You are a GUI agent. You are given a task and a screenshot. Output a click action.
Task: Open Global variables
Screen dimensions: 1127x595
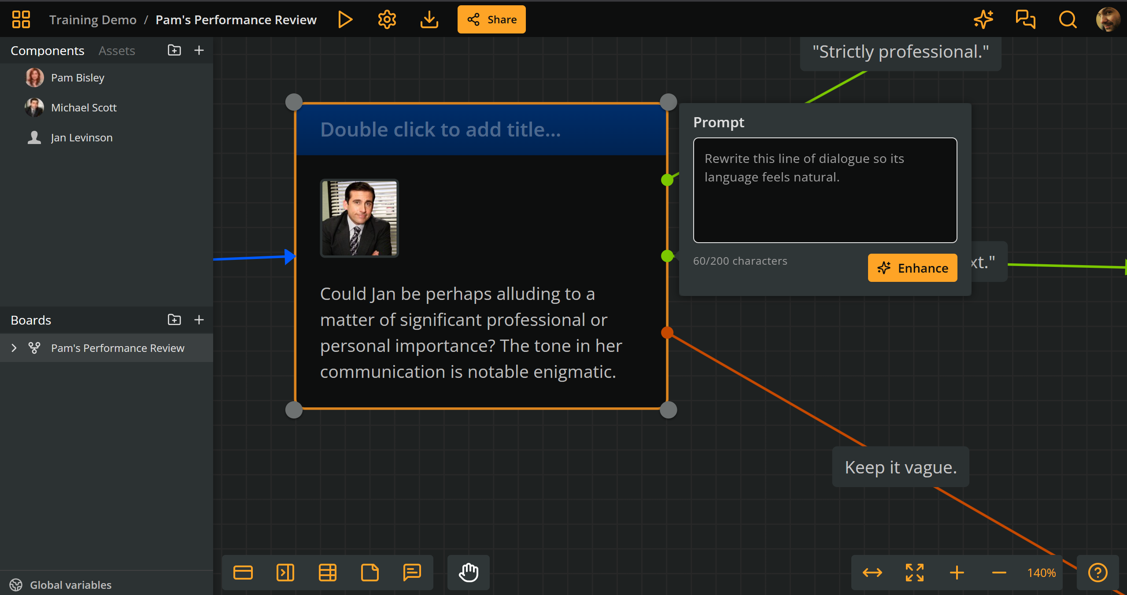point(70,585)
